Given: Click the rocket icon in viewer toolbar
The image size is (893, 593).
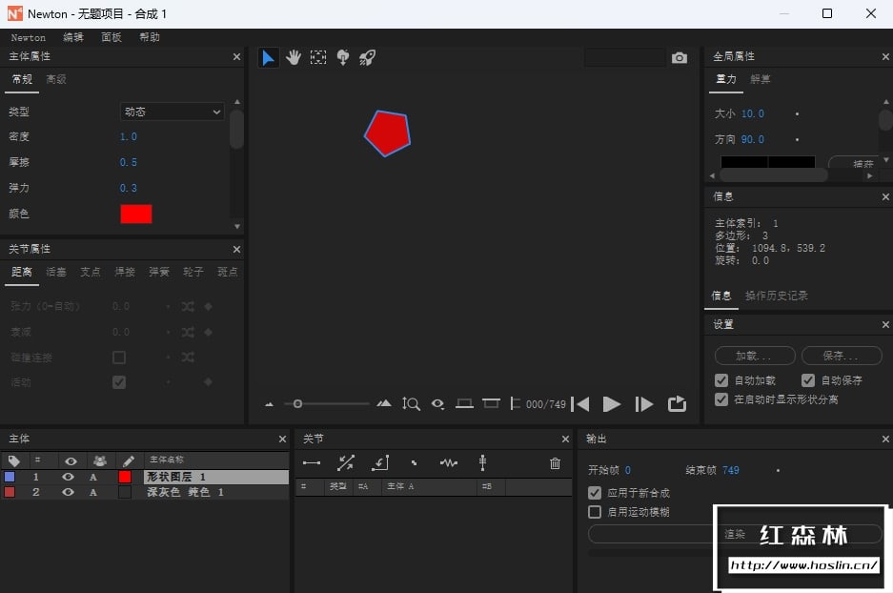Looking at the screenshot, I should coord(367,58).
